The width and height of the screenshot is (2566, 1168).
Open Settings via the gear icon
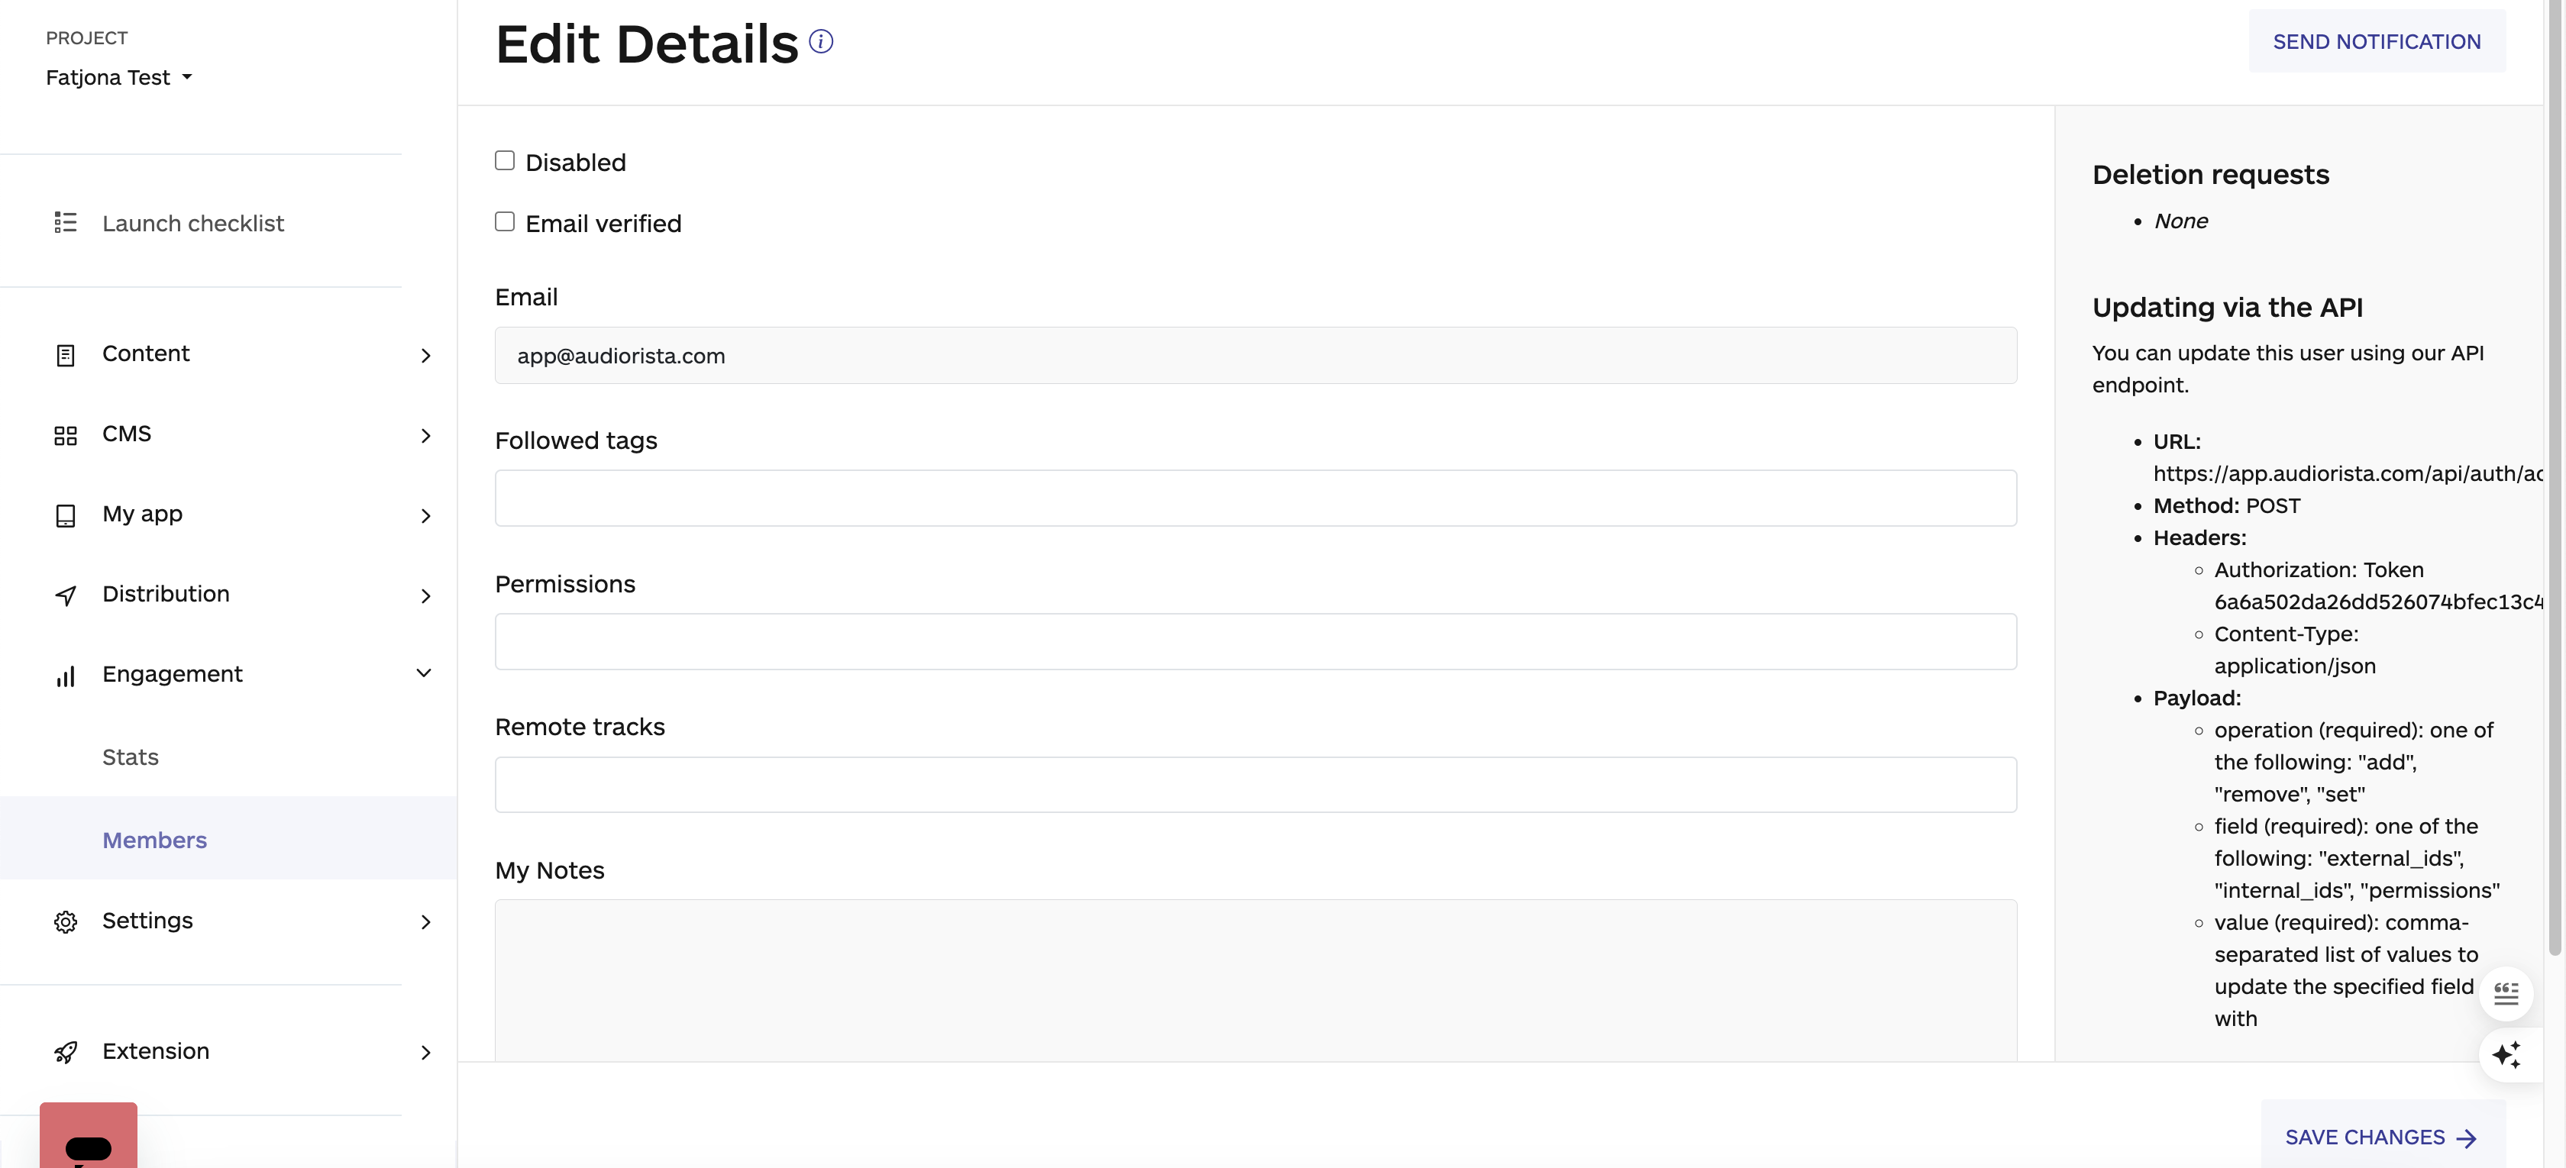coord(65,921)
